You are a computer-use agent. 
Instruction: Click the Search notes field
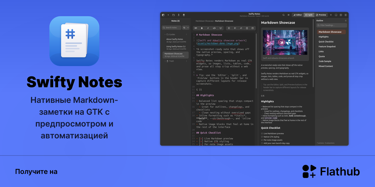pos(172,28)
